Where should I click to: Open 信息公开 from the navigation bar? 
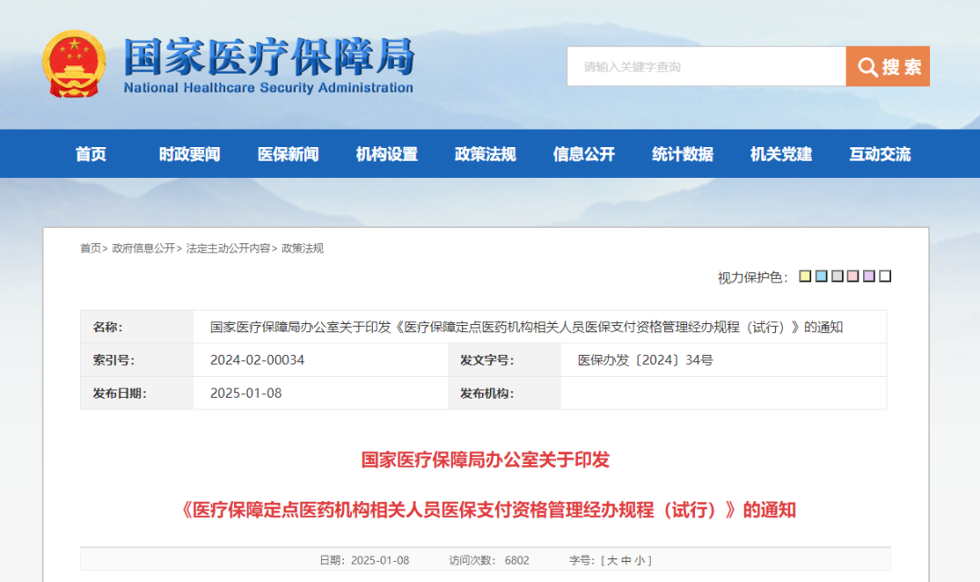click(583, 153)
